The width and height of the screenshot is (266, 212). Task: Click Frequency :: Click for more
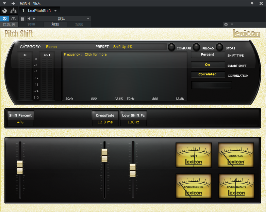[x=85, y=55]
